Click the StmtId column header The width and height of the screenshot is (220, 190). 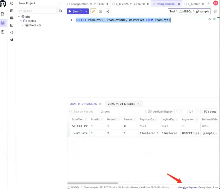click(x=95, y=119)
